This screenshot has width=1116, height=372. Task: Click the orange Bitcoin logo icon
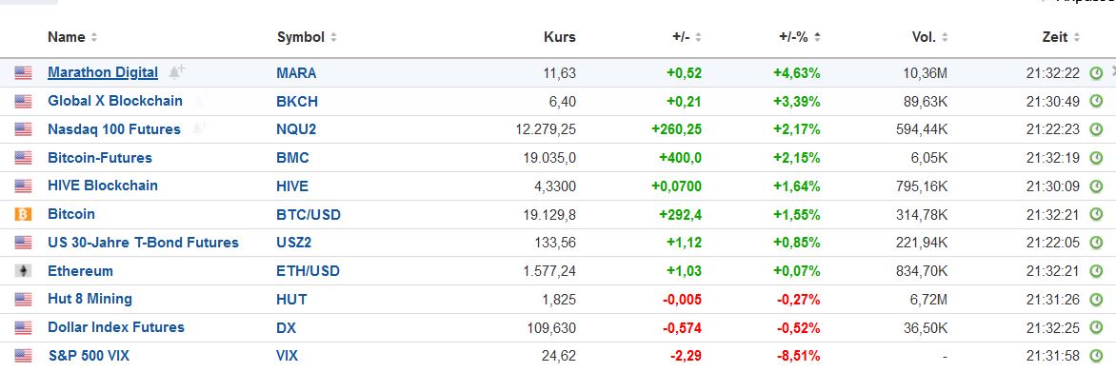pyautogui.click(x=23, y=214)
